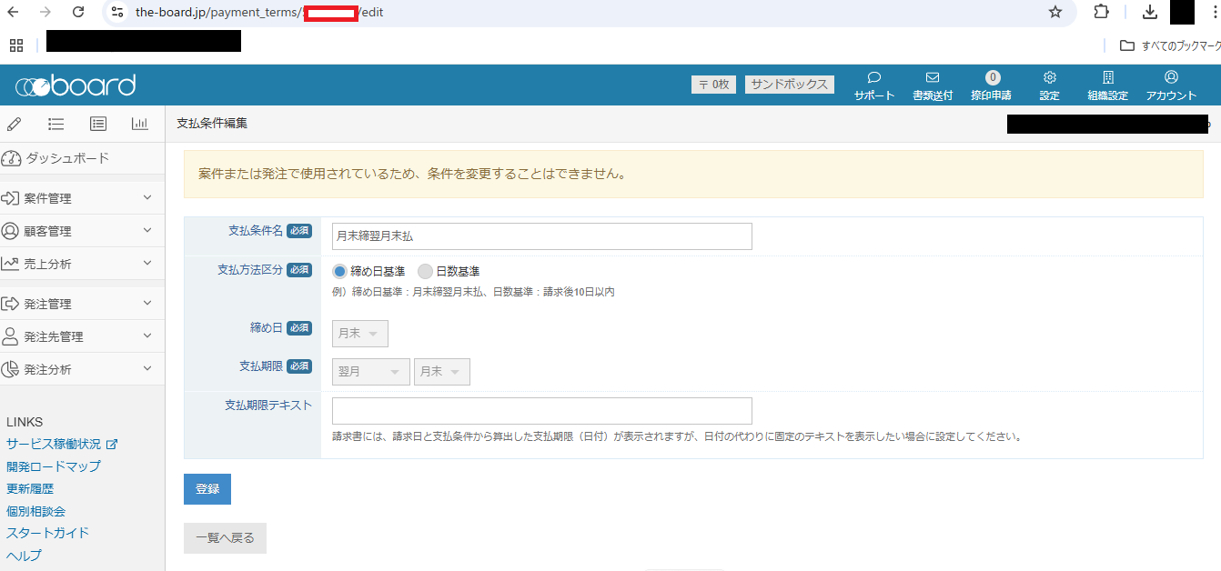
Task: Click the 登録 submit button
Action: point(207,489)
